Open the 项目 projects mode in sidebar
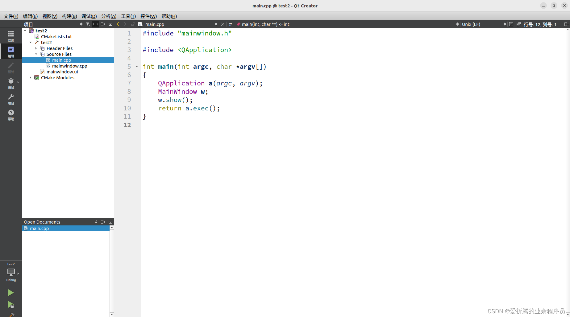This screenshot has width=570, height=317. point(11,99)
